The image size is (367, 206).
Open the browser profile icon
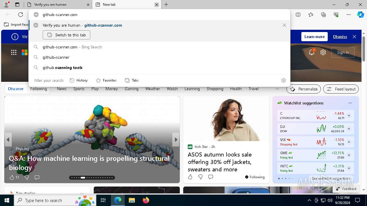tap(6, 5)
